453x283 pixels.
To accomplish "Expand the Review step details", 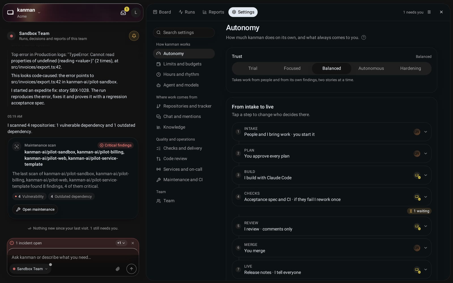I will (426, 226).
